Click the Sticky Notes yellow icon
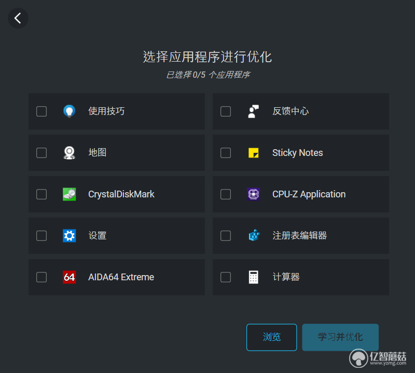The height and width of the screenshot is (373, 415). [254, 152]
